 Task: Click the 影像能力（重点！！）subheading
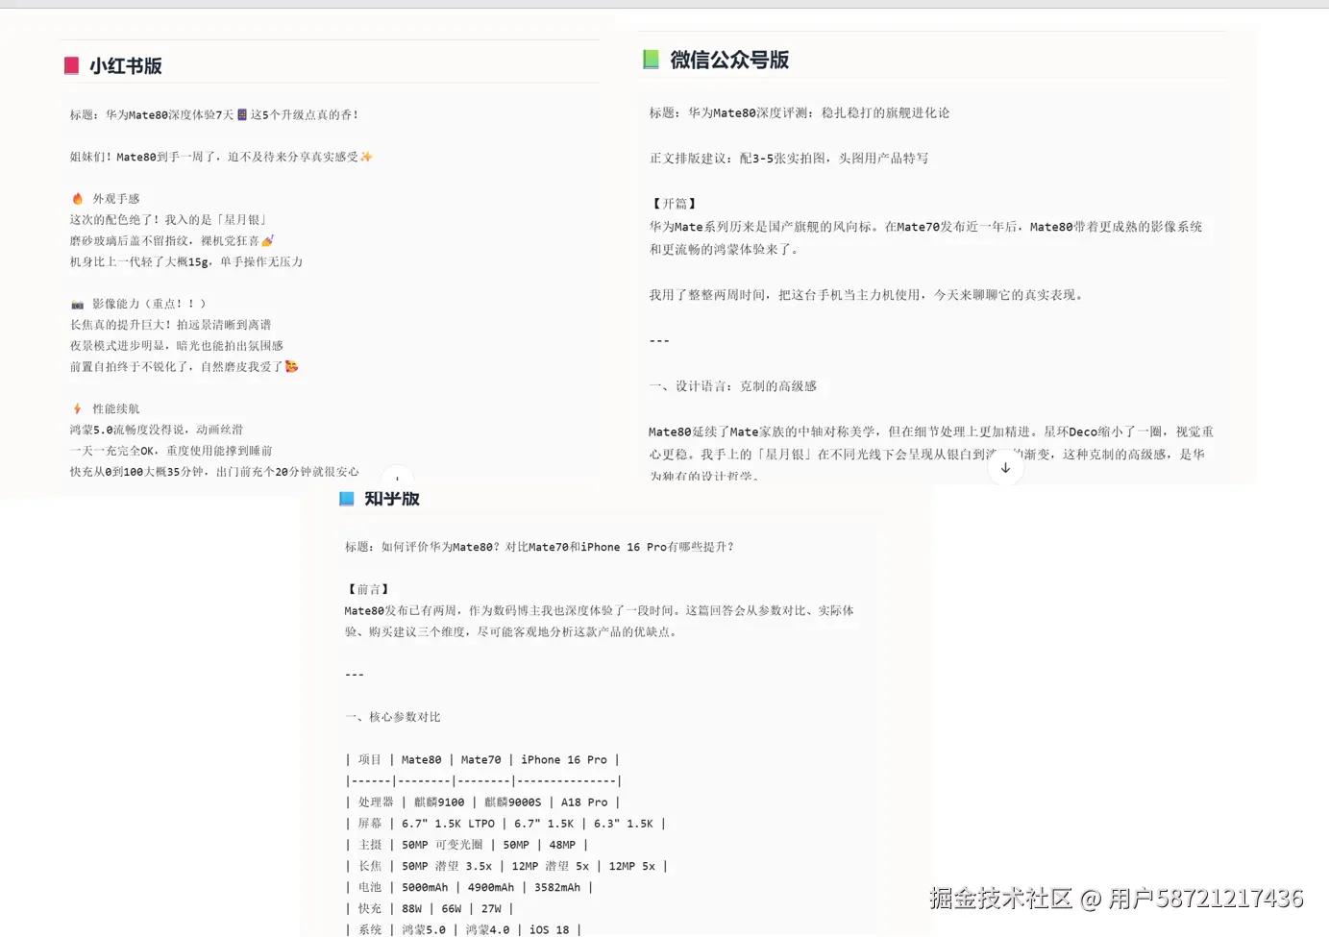pyautogui.click(x=149, y=304)
